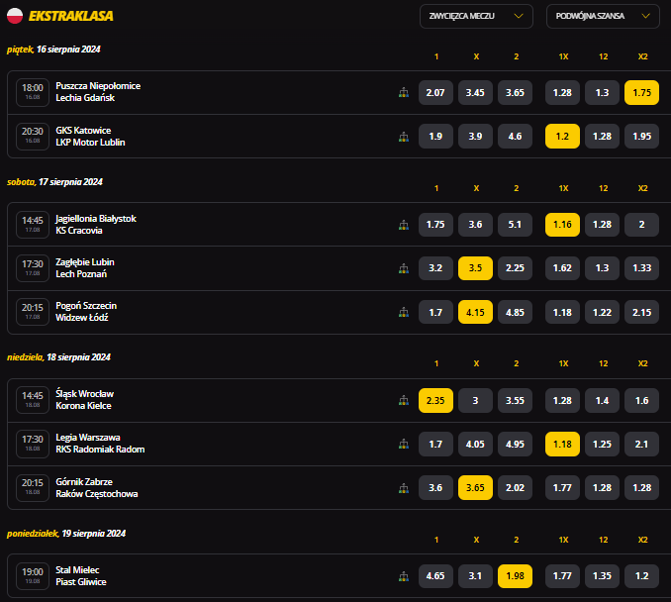Viewport: 671px width, 602px height.
Task: Open statistics icon for Puszcza Niepołomice match
Action: [x=403, y=92]
